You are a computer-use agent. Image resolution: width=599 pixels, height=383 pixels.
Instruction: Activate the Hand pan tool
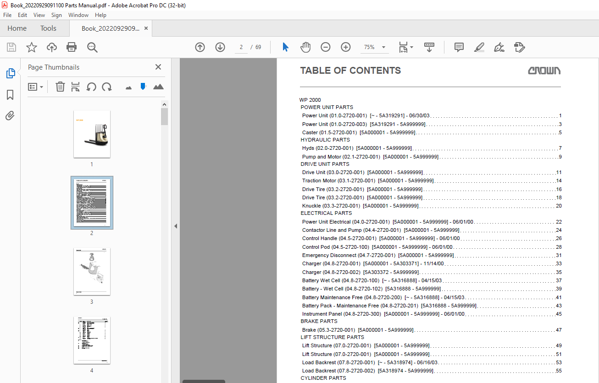click(x=305, y=47)
